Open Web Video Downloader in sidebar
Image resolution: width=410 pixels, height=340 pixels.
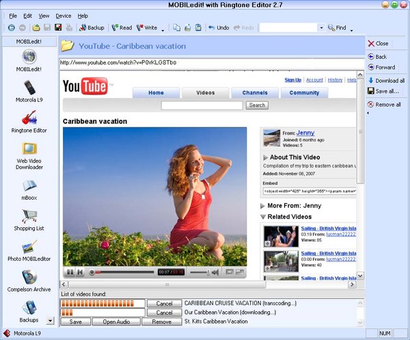click(29, 149)
